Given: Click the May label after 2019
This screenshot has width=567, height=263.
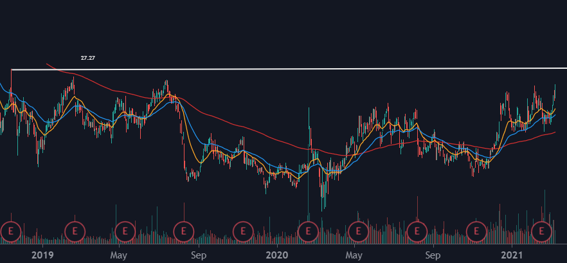Looking at the screenshot, I should point(119,256).
